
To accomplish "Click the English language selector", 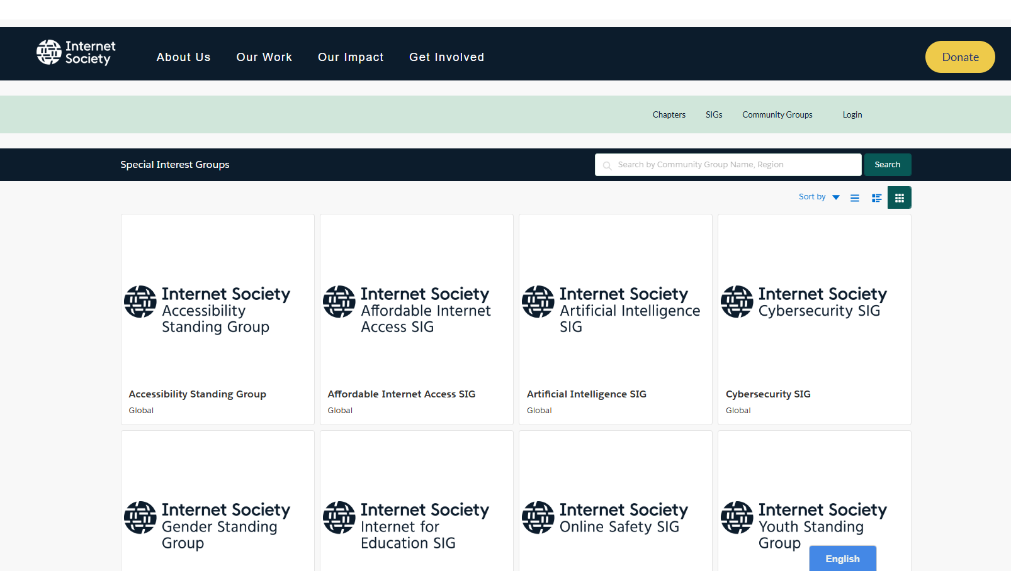I will (842, 558).
